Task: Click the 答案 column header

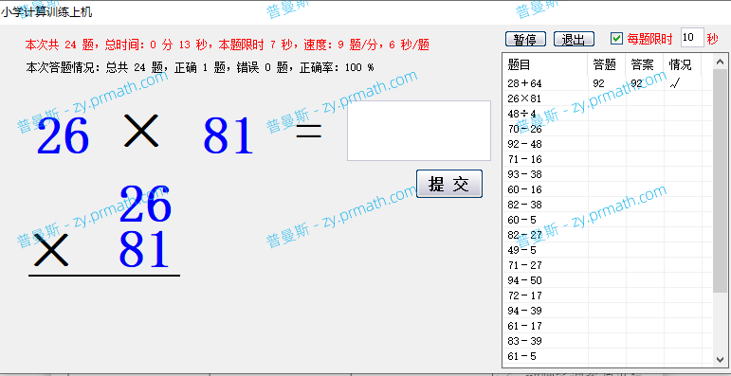Action: click(x=645, y=65)
